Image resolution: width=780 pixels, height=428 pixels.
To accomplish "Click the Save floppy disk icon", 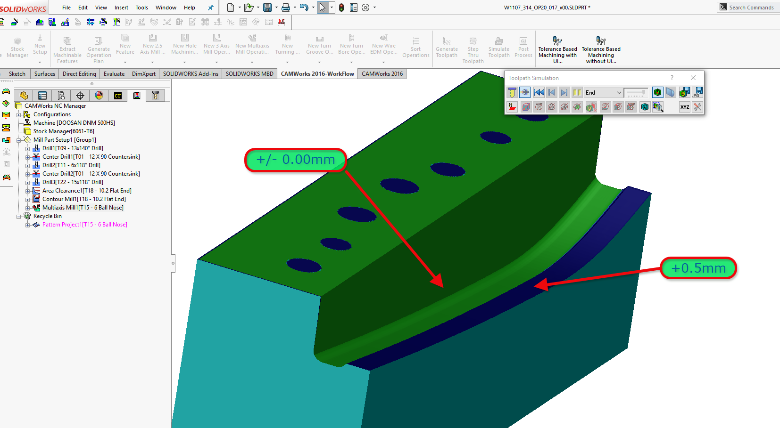I will [x=267, y=8].
